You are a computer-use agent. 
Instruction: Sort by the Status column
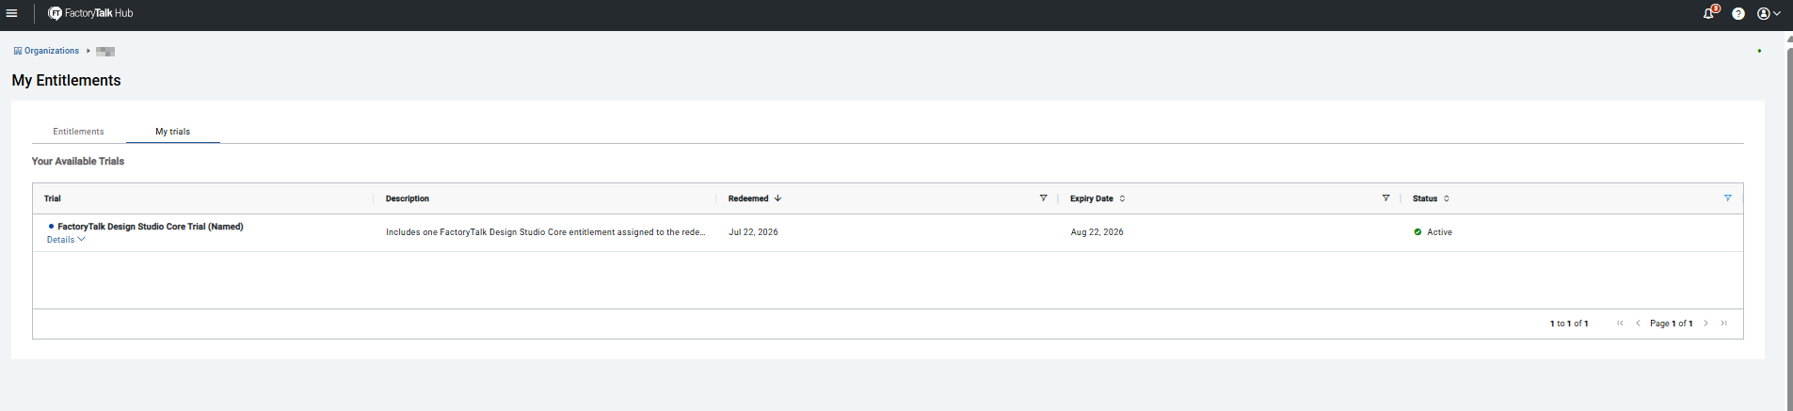coord(1425,198)
